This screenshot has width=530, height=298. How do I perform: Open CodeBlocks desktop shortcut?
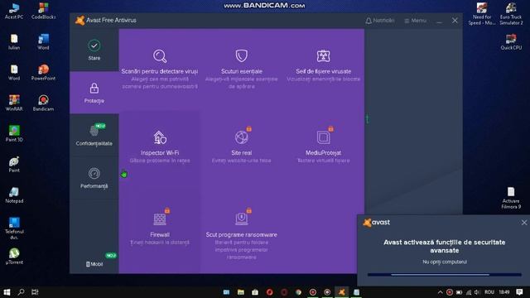click(43, 11)
